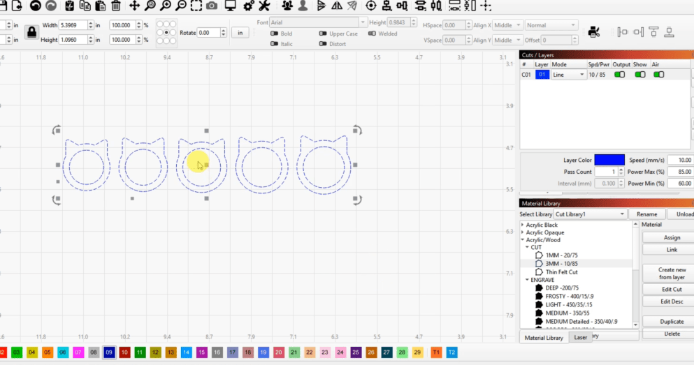Open device settings gear icon
The width and height of the screenshot is (694, 365).
tap(248, 6)
